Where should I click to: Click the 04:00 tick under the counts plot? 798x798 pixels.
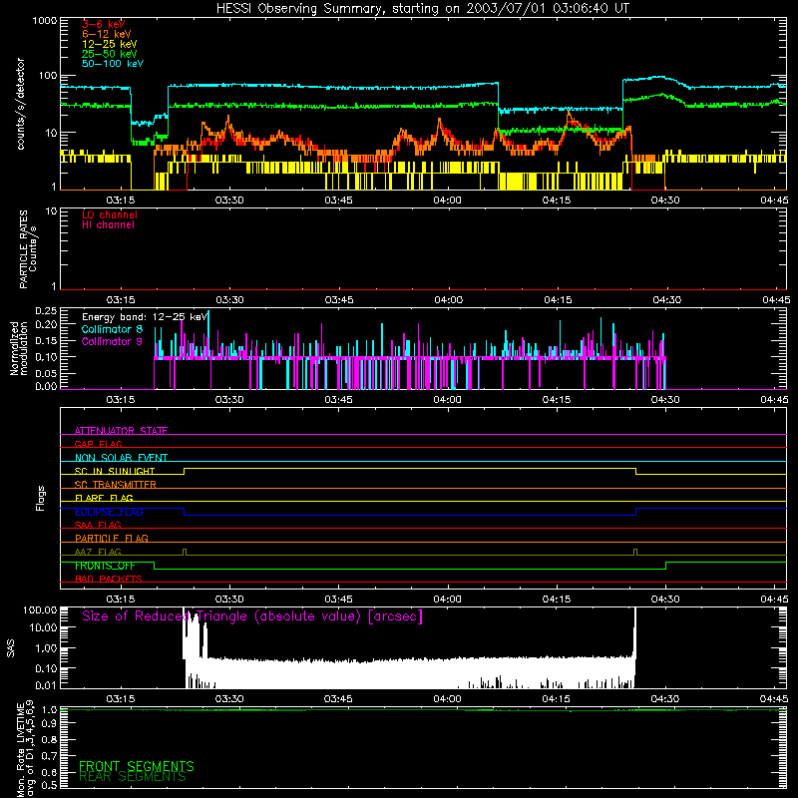pos(447,200)
